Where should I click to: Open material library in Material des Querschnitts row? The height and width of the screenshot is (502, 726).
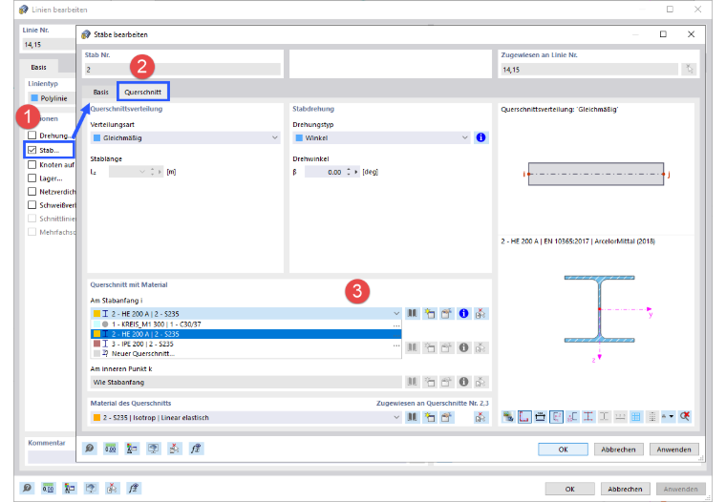(412, 417)
